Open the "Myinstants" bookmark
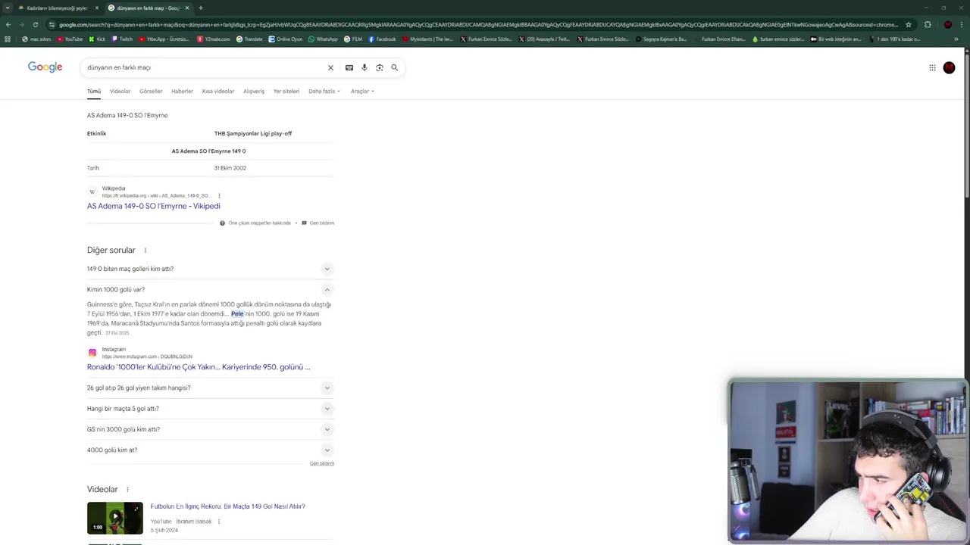 click(427, 39)
